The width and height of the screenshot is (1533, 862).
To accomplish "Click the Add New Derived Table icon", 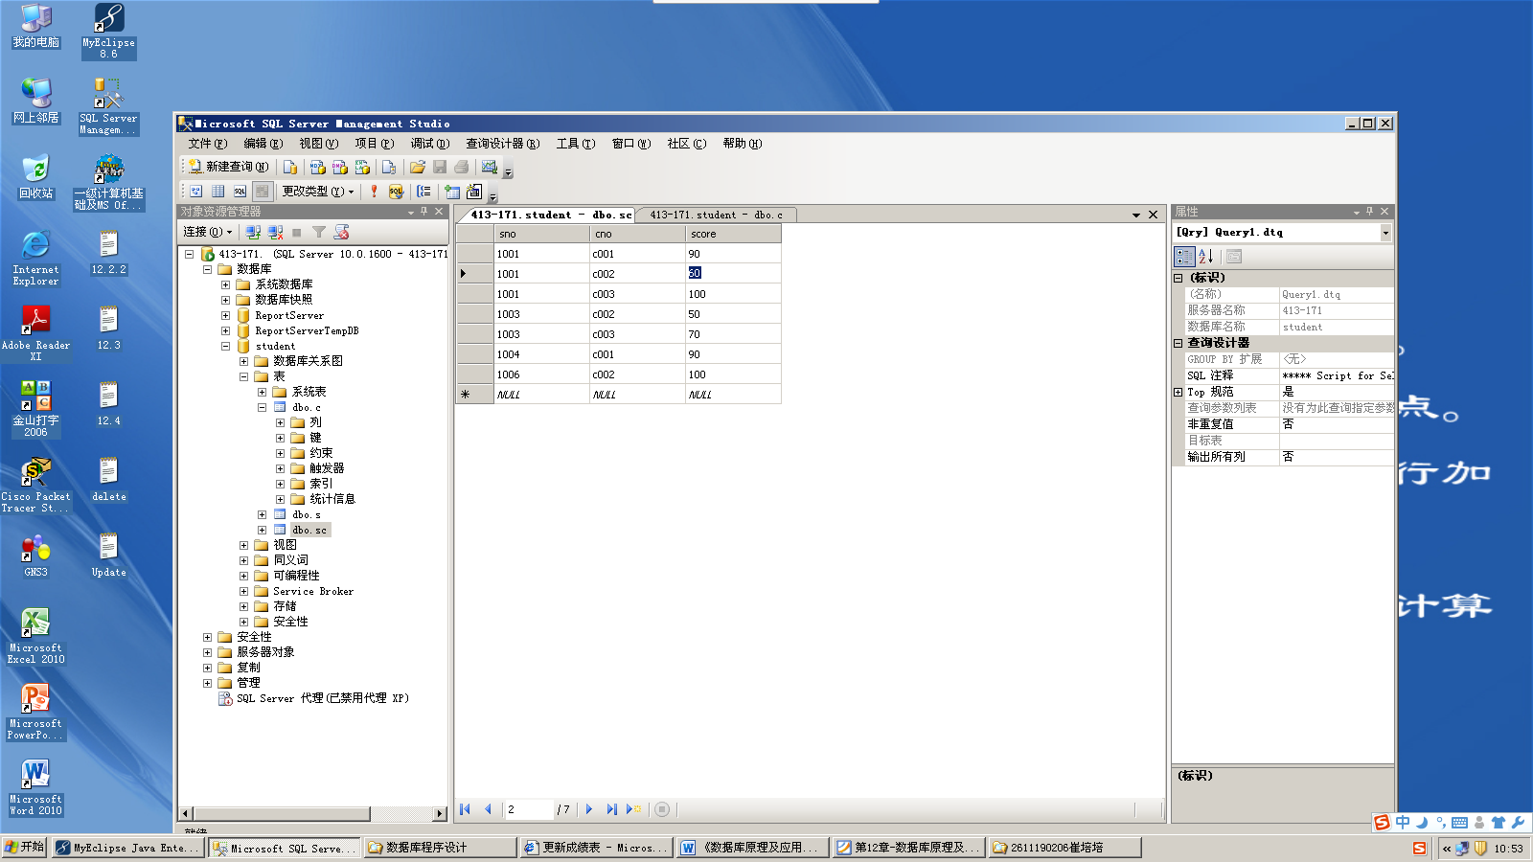I will [x=474, y=192].
